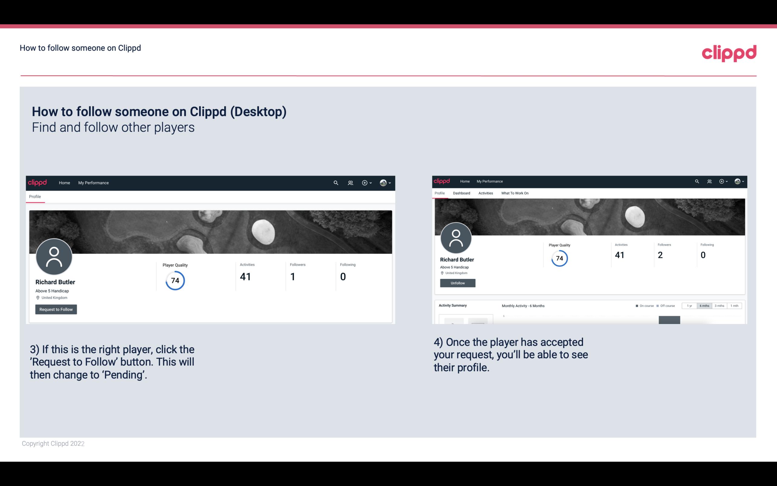The width and height of the screenshot is (777, 486).
Task: Click the 'Unfollow' button on right panel
Action: tap(457, 283)
